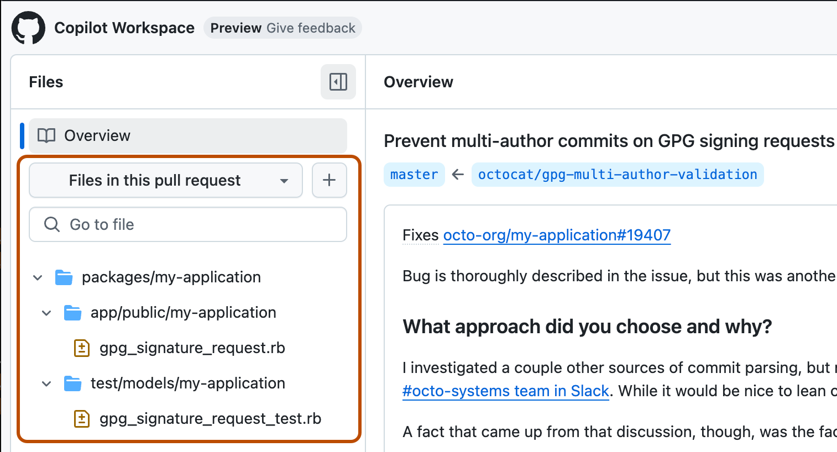Open gpg_signature_request.rb file
837x452 pixels.
click(192, 348)
